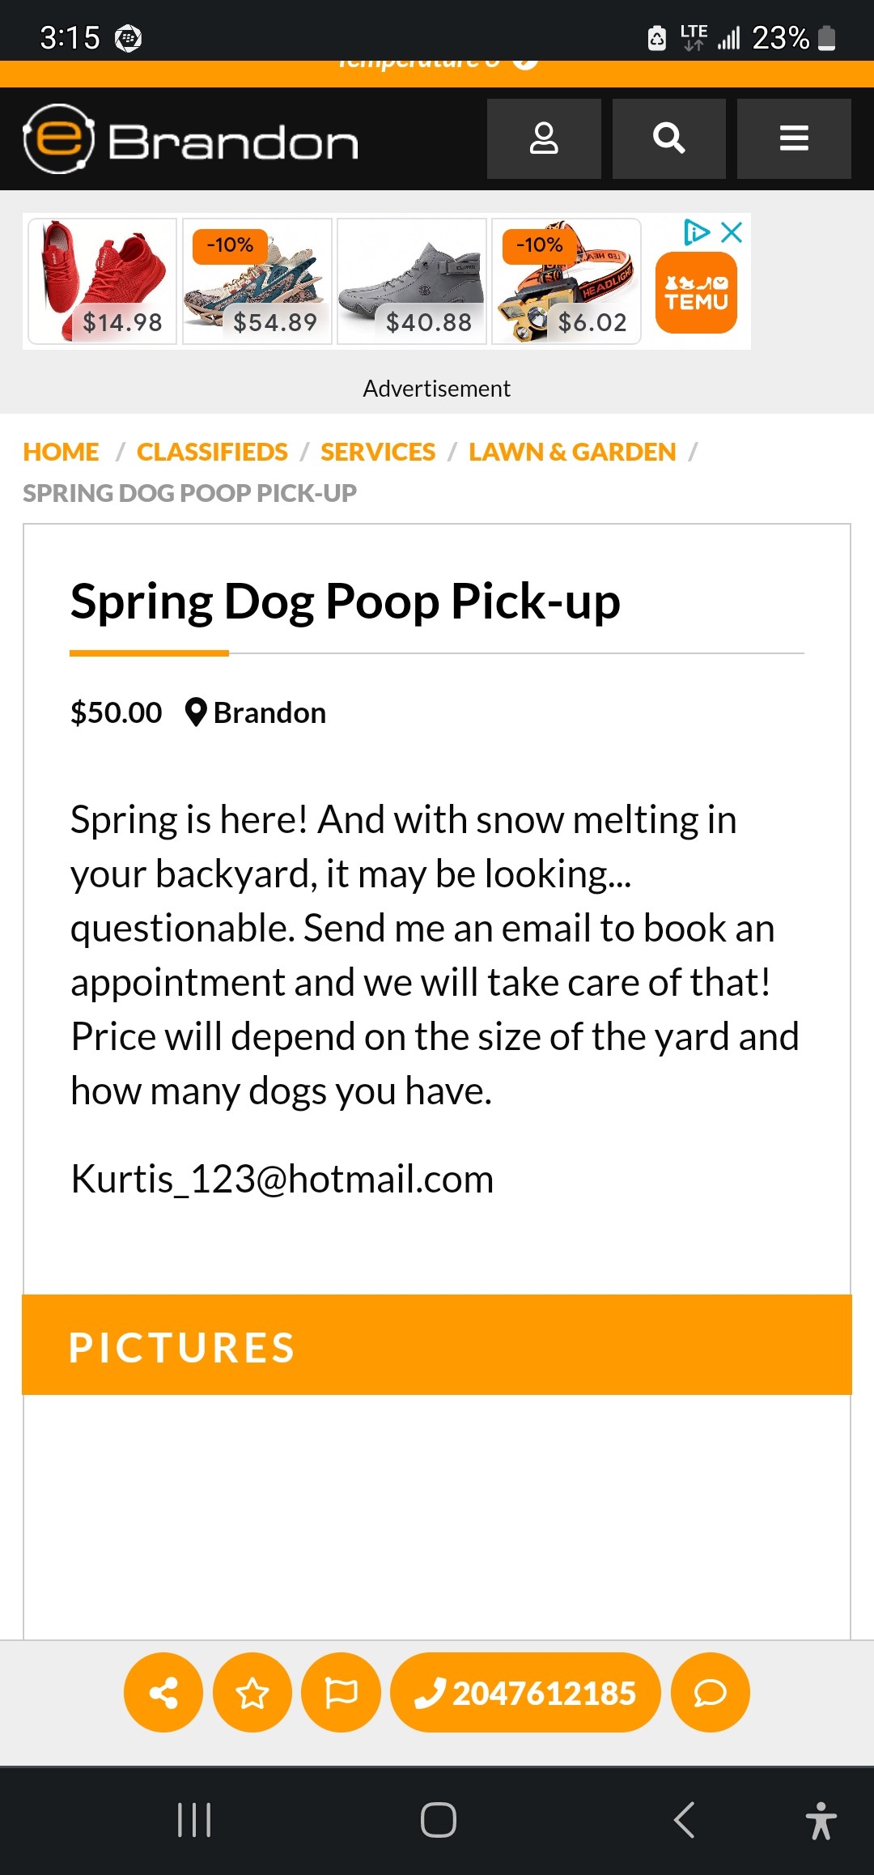Tap the search magnifier icon

click(668, 138)
